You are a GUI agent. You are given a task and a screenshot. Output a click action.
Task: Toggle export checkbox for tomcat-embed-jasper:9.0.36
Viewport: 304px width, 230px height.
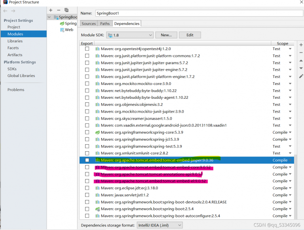[87, 160]
